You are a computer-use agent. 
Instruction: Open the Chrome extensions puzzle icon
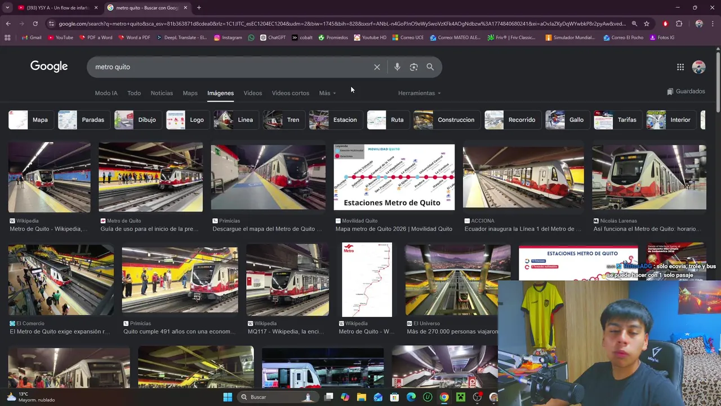[679, 24]
